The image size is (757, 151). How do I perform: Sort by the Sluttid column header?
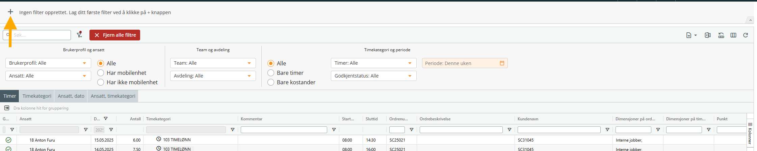pos(371,119)
